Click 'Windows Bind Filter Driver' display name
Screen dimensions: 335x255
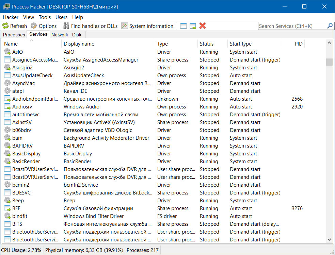pyautogui.click(x=94, y=216)
